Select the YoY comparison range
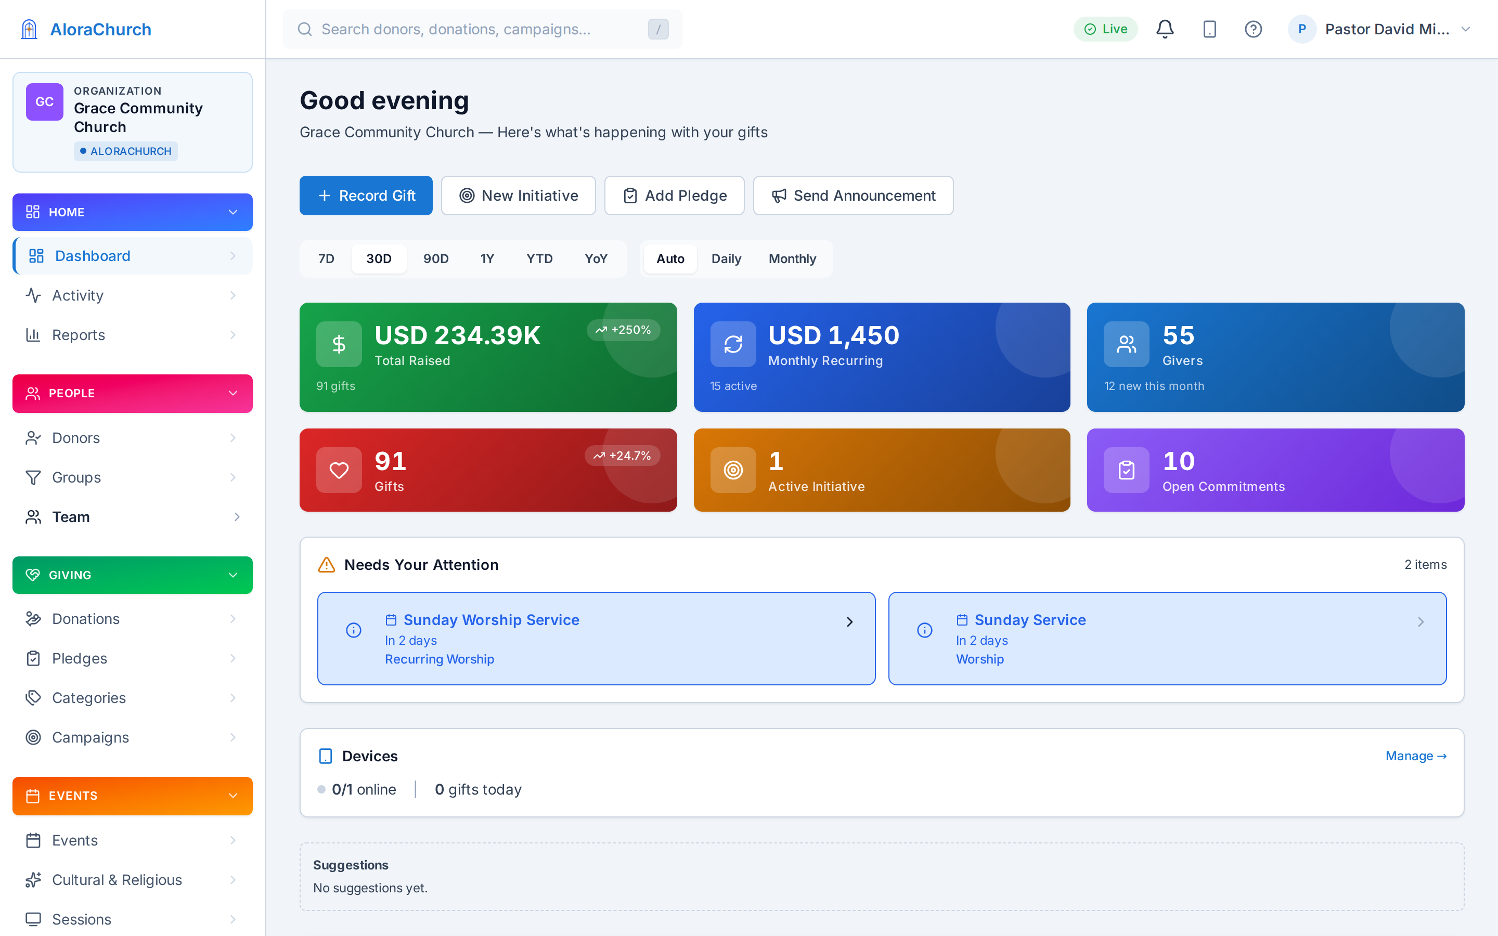Image resolution: width=1498 pixels, height=936 pixels. (596, 259)
